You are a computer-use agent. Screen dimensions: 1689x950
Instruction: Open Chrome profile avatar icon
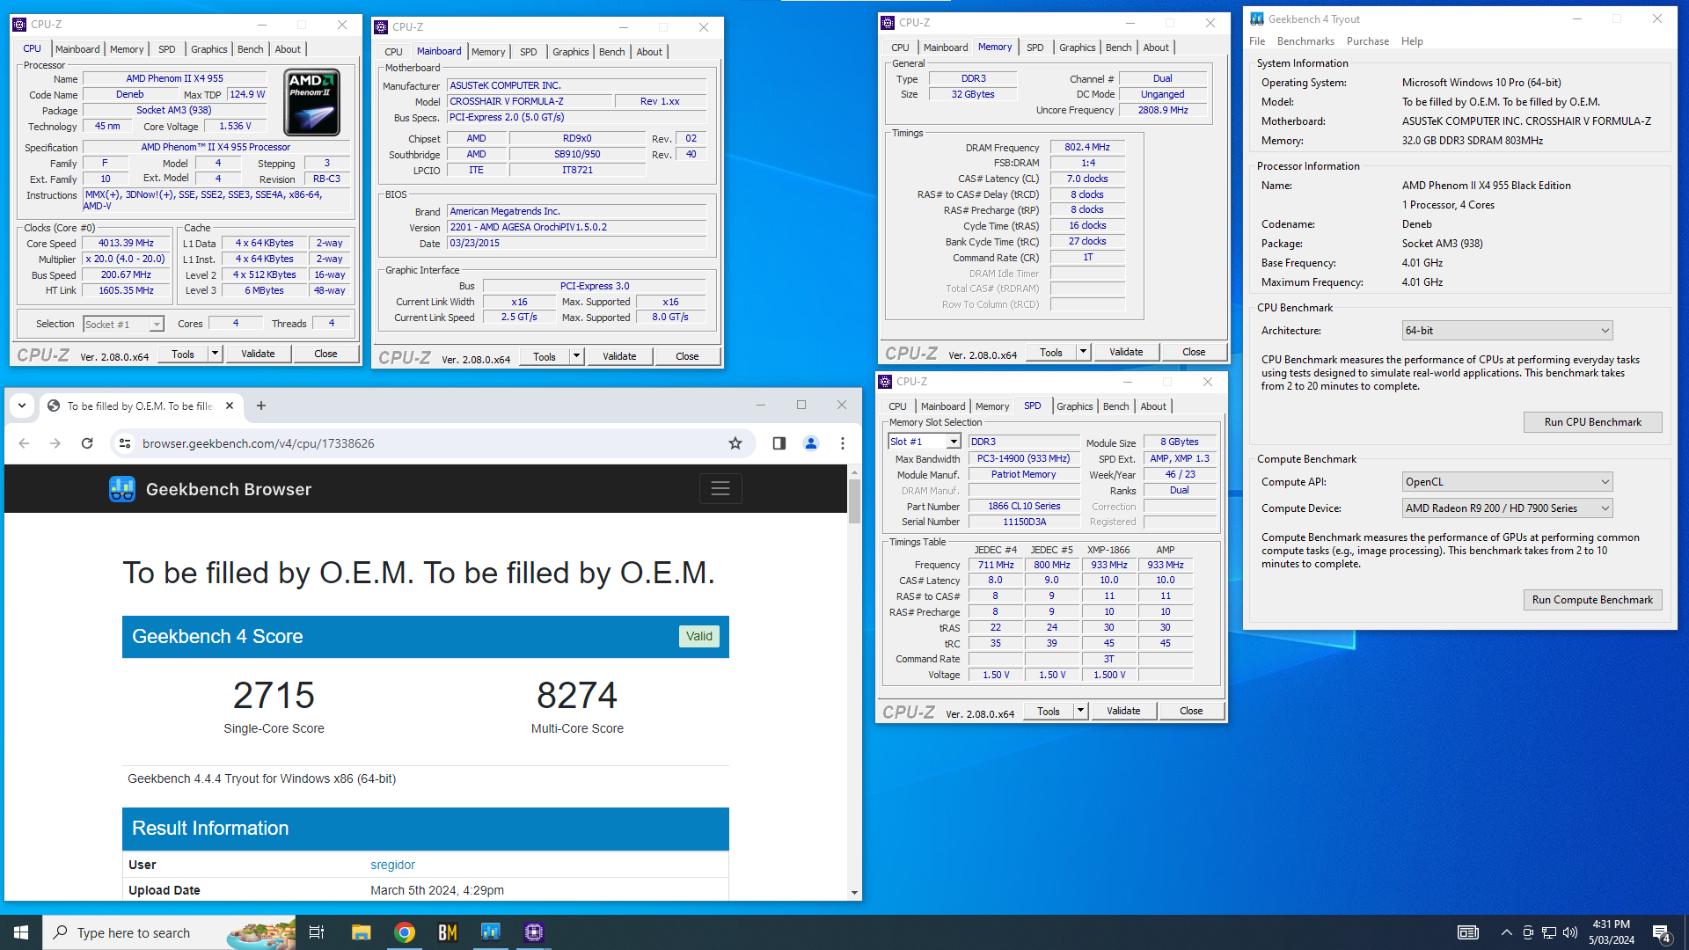811,443
